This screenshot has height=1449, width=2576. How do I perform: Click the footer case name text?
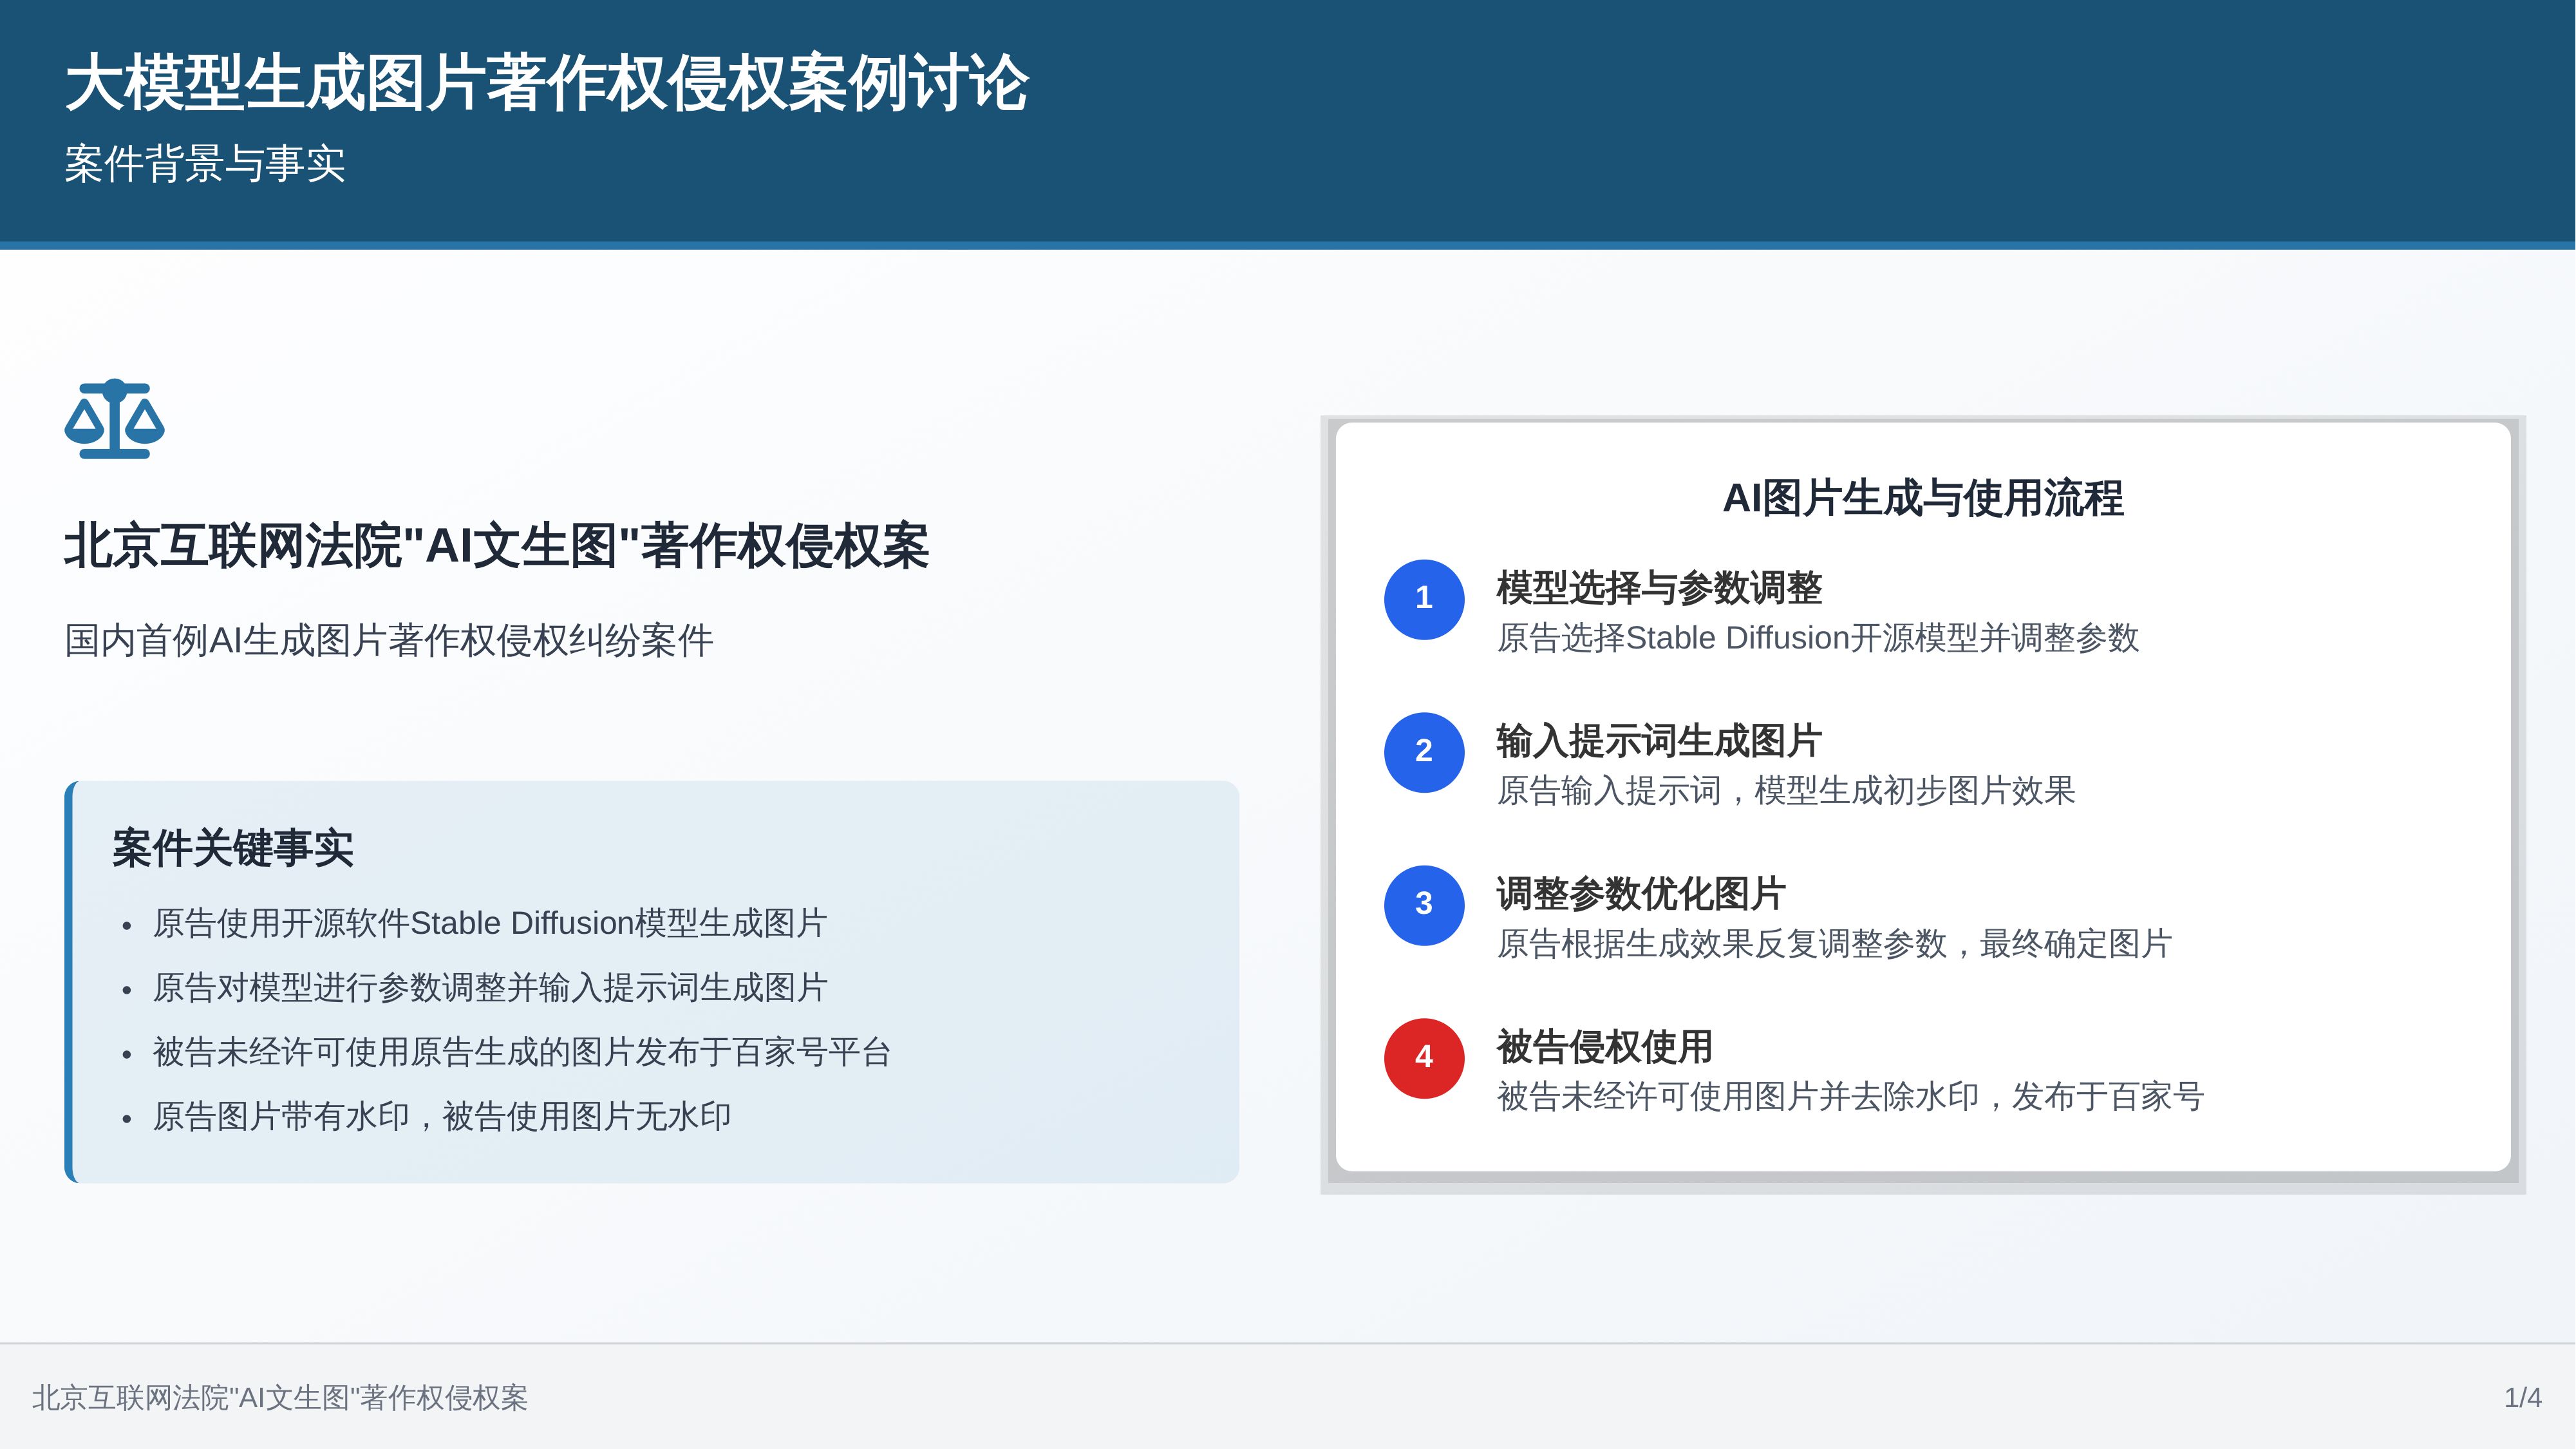click(279, 1397)
